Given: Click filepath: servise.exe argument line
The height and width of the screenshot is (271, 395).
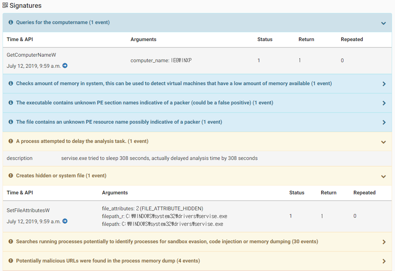Looking at the screenshot, I should click(x=162, y=224).
